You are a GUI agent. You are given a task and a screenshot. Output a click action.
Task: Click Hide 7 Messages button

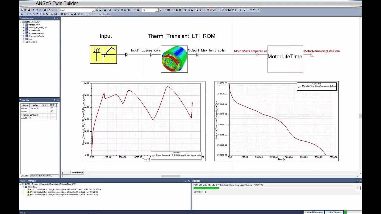tap(313, 212)
